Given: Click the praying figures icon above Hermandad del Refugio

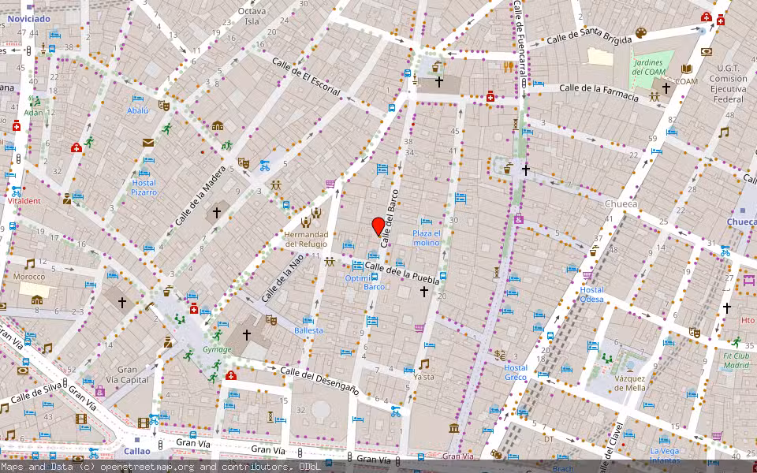Looking at the screenshot, I should pyautogui.click(x=311, y=218).
